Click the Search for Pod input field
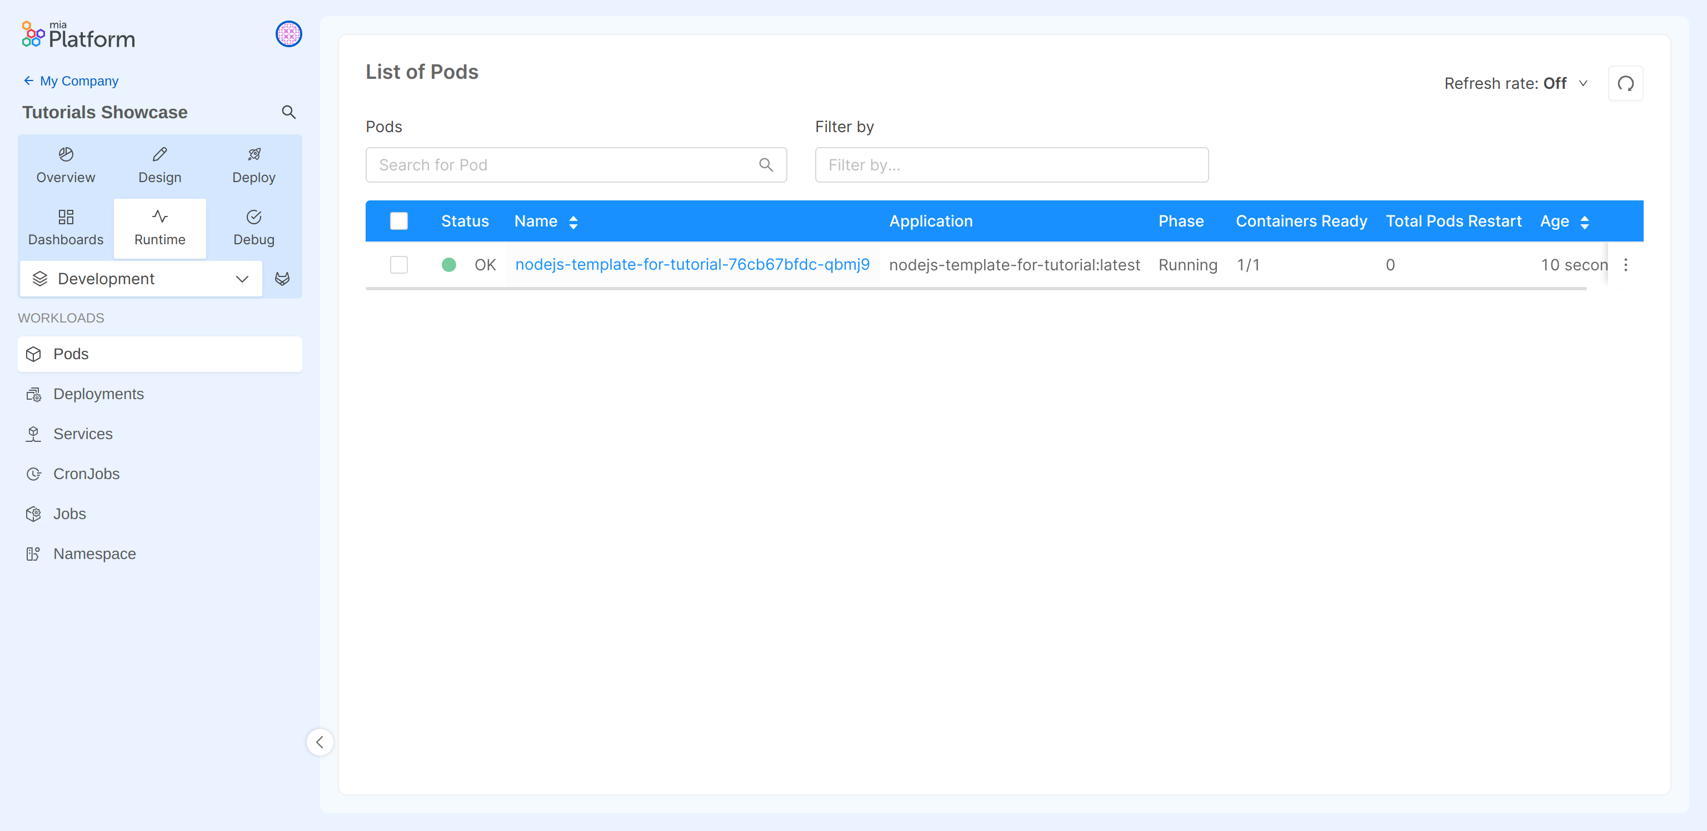The height and width of the screenshot is (831, 1707). (563, 165)
